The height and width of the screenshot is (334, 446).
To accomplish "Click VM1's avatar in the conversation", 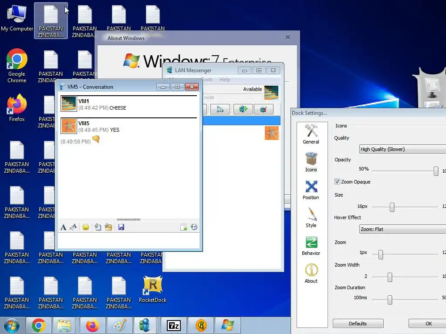I will click(x=68, y=104).
